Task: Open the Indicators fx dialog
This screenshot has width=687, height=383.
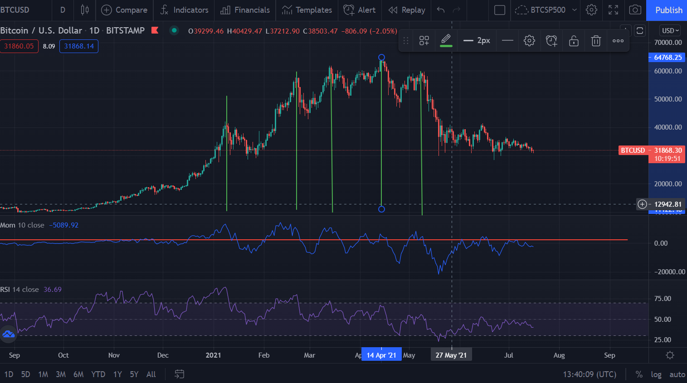Action: (184, 10)
